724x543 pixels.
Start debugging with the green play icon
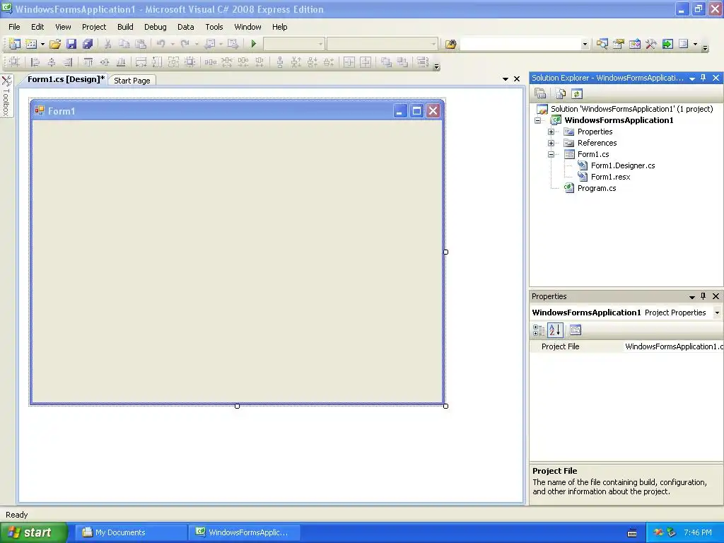(254, 44)
